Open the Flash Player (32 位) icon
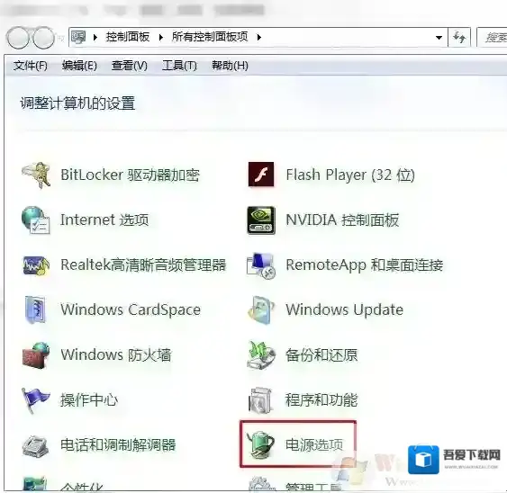507x493 pixels. pos(261,175)
